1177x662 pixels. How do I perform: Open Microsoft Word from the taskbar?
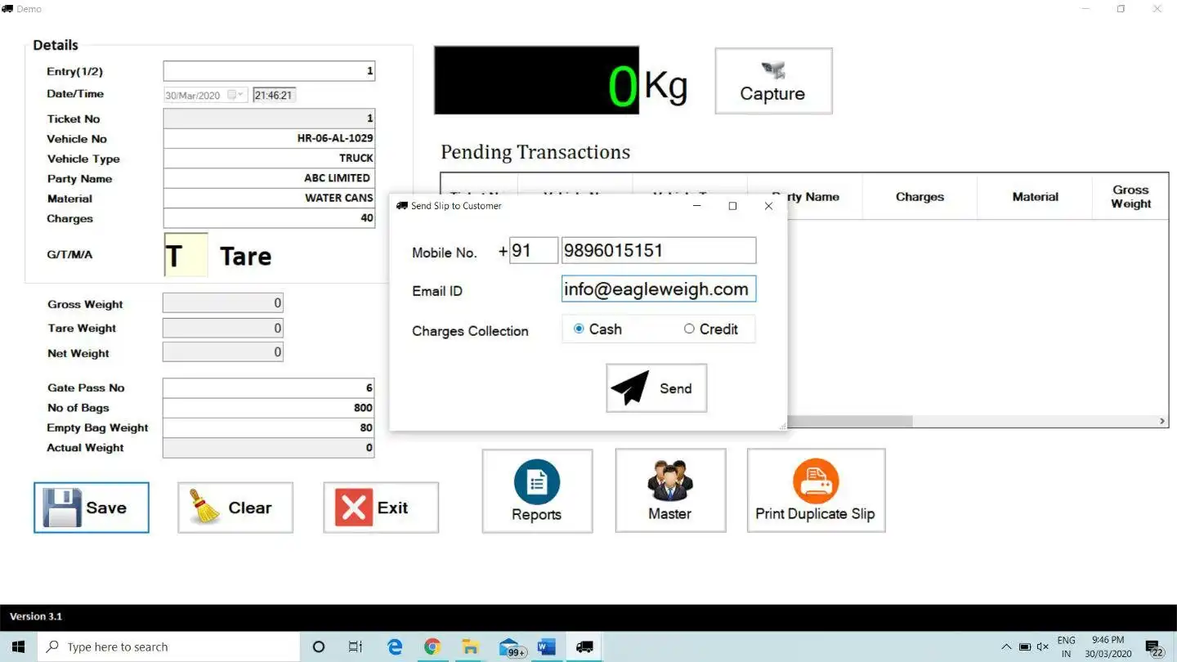pos(547,646)
